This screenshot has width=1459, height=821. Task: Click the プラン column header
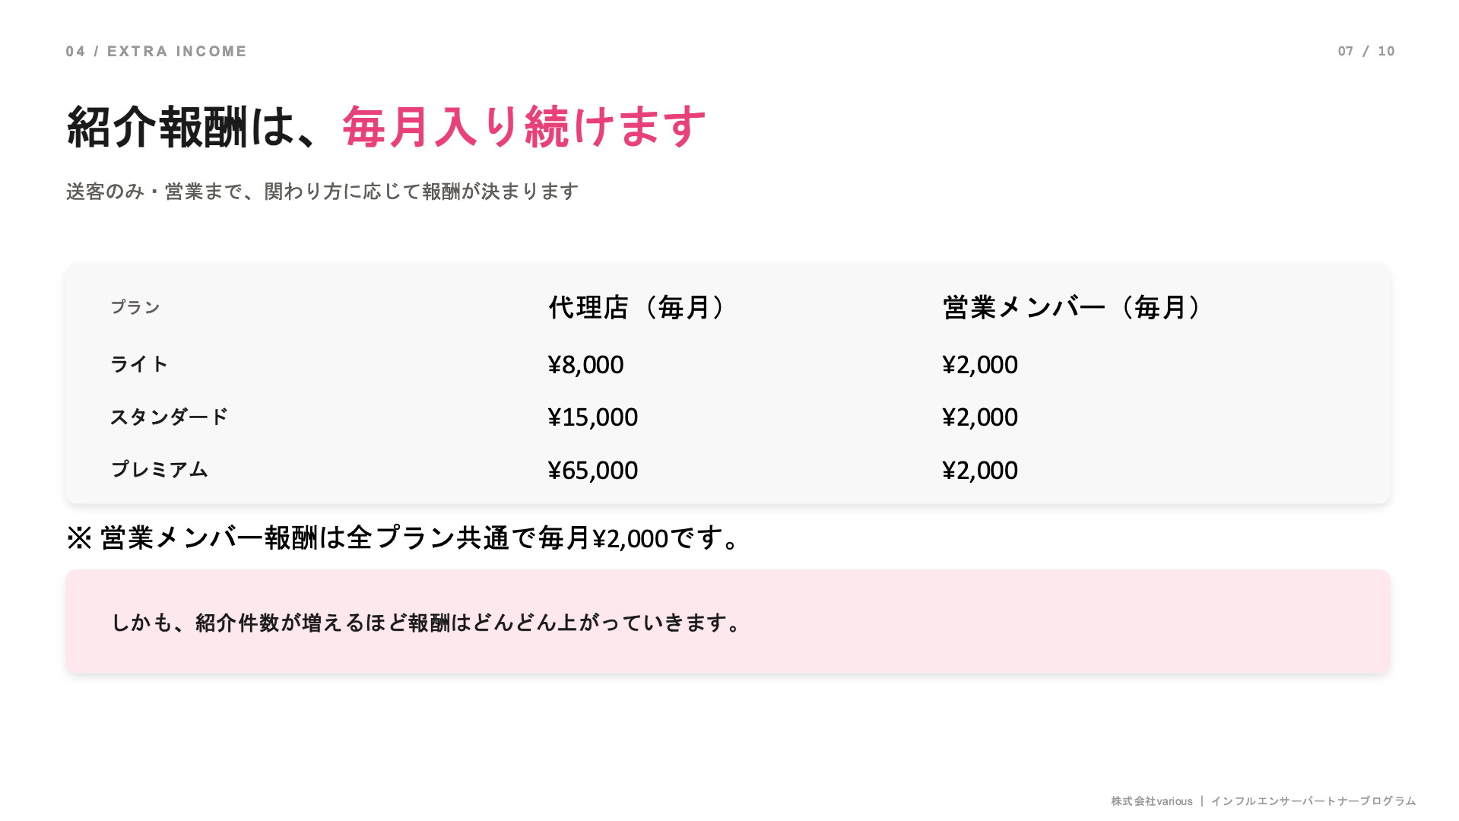coord(135,307)
